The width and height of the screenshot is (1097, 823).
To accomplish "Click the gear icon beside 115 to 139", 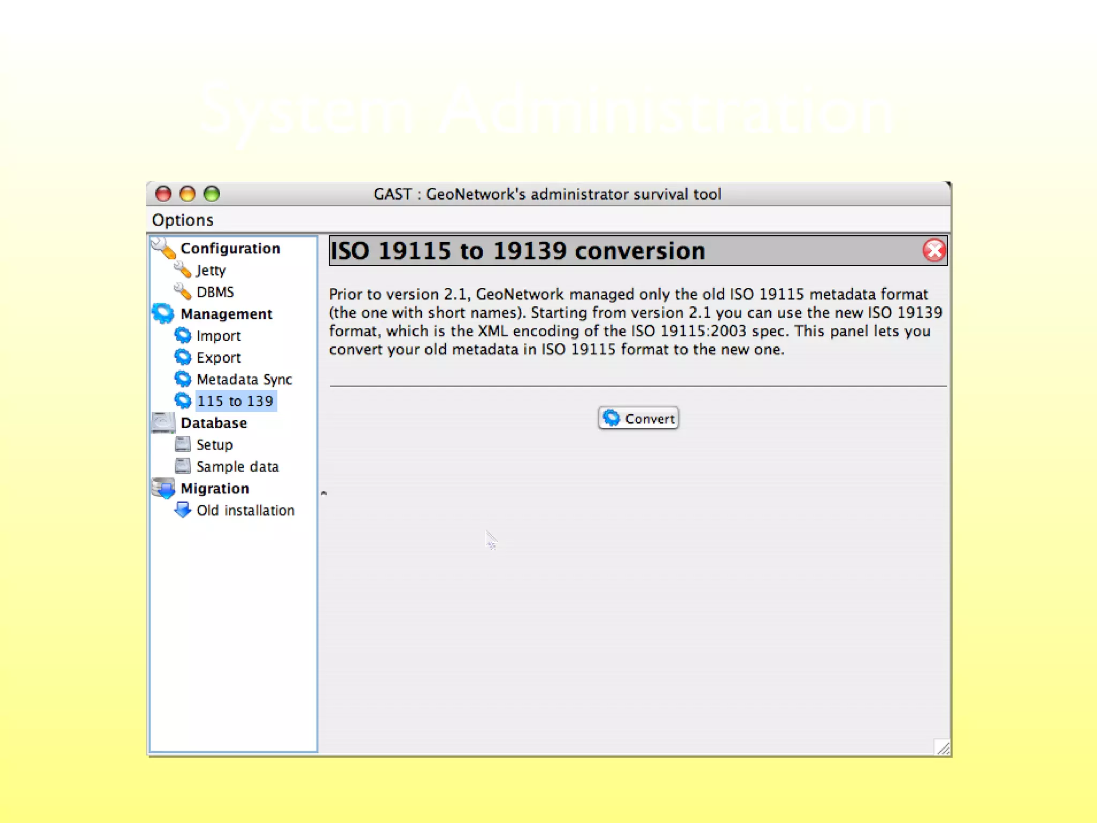I will (x=183, y=401).
